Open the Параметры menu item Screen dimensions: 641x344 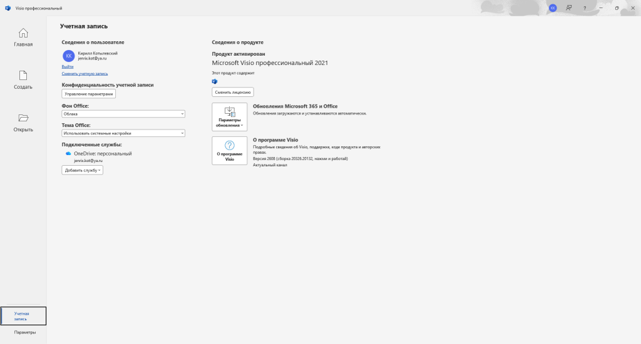[x=25, y=332]
